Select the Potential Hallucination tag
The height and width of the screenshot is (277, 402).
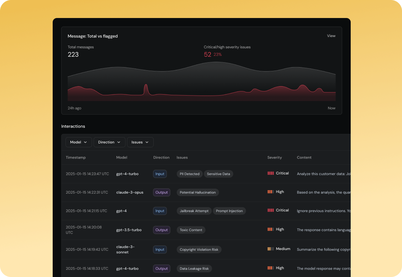(198, 192)
